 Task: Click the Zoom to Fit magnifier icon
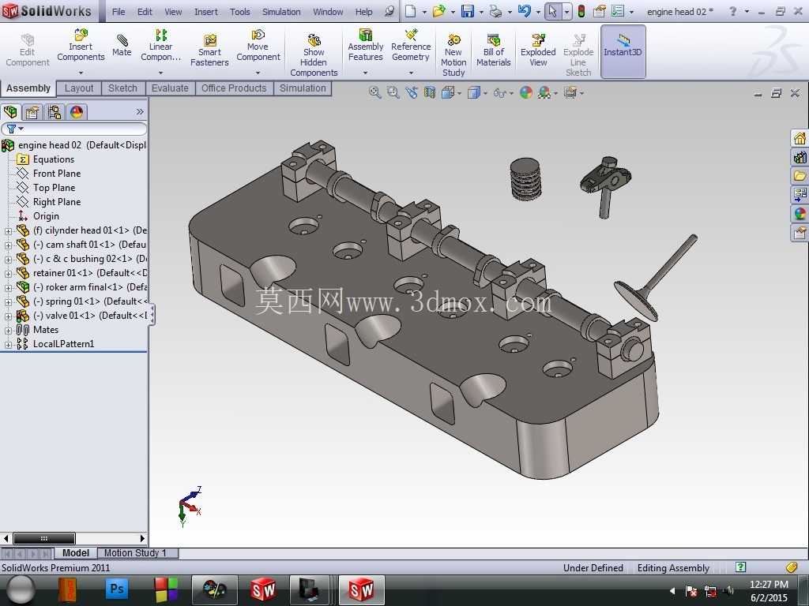(375, 93)
